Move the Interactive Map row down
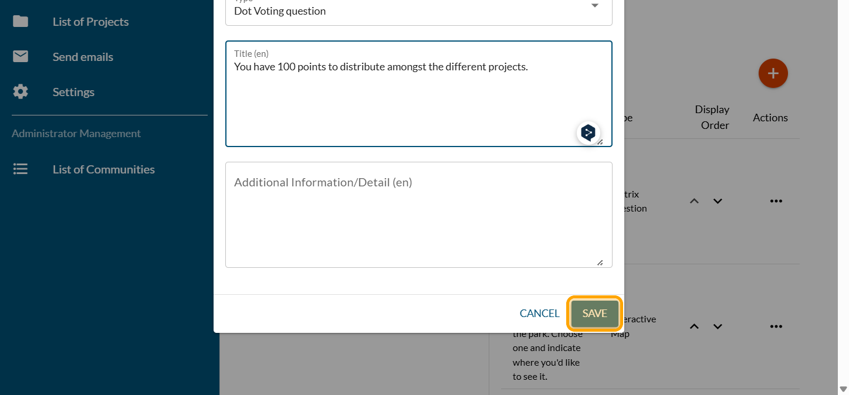The height and width of the screenshot is (395, 849). [x=718, y=326]
